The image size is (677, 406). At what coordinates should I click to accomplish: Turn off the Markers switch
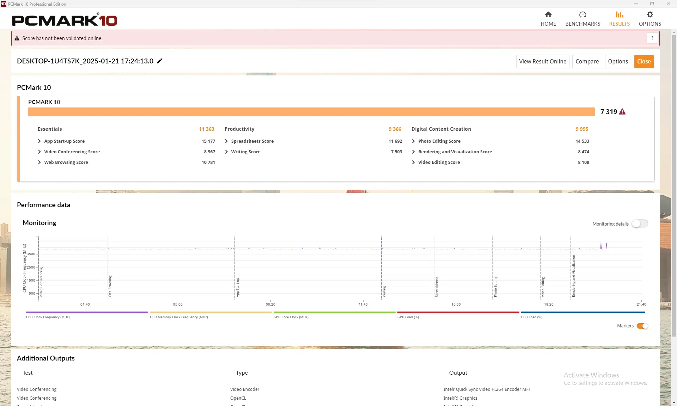click(x=642, y=326)
